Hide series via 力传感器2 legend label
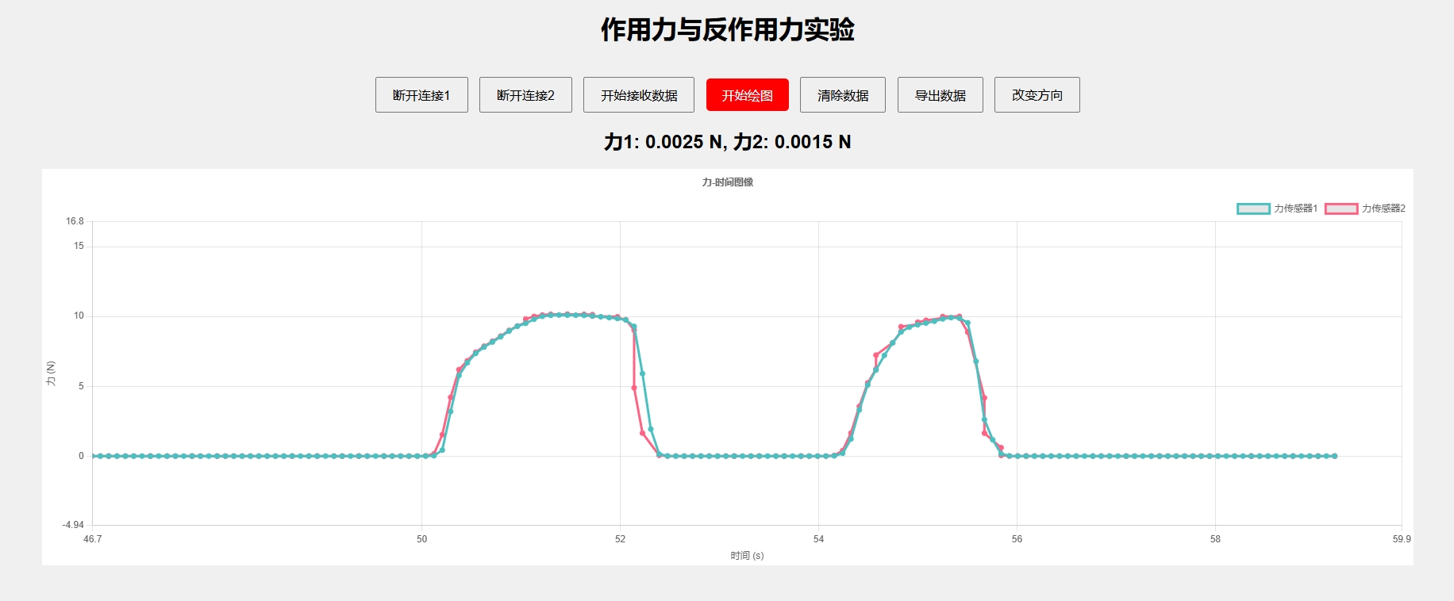Viewport: 1454px width, 601px height. coord(1383,209)
